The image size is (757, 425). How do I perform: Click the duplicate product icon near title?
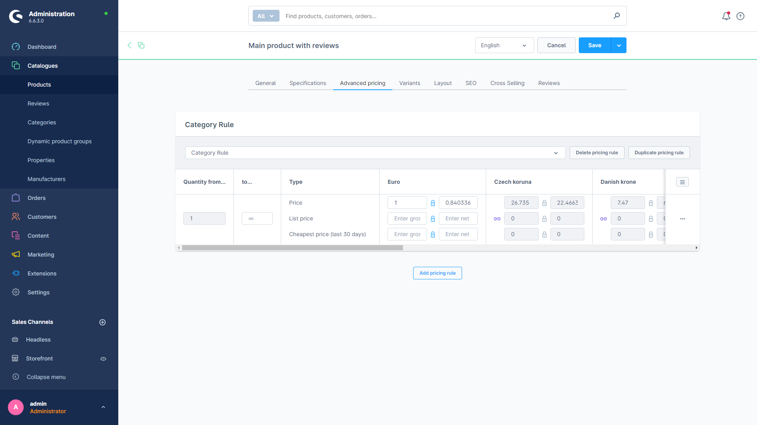(x=141, y=45)
